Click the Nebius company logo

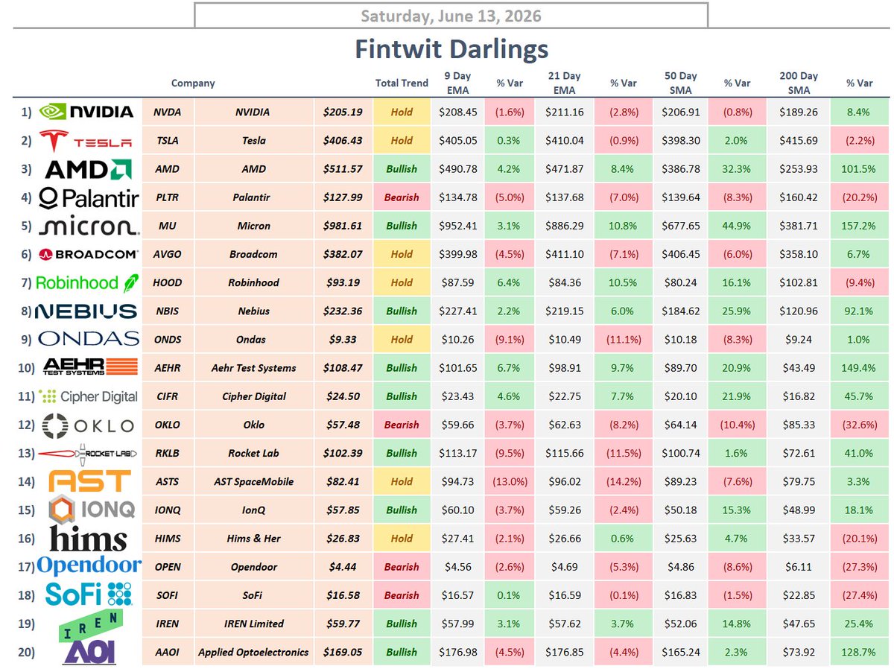(x=87, y=311)
